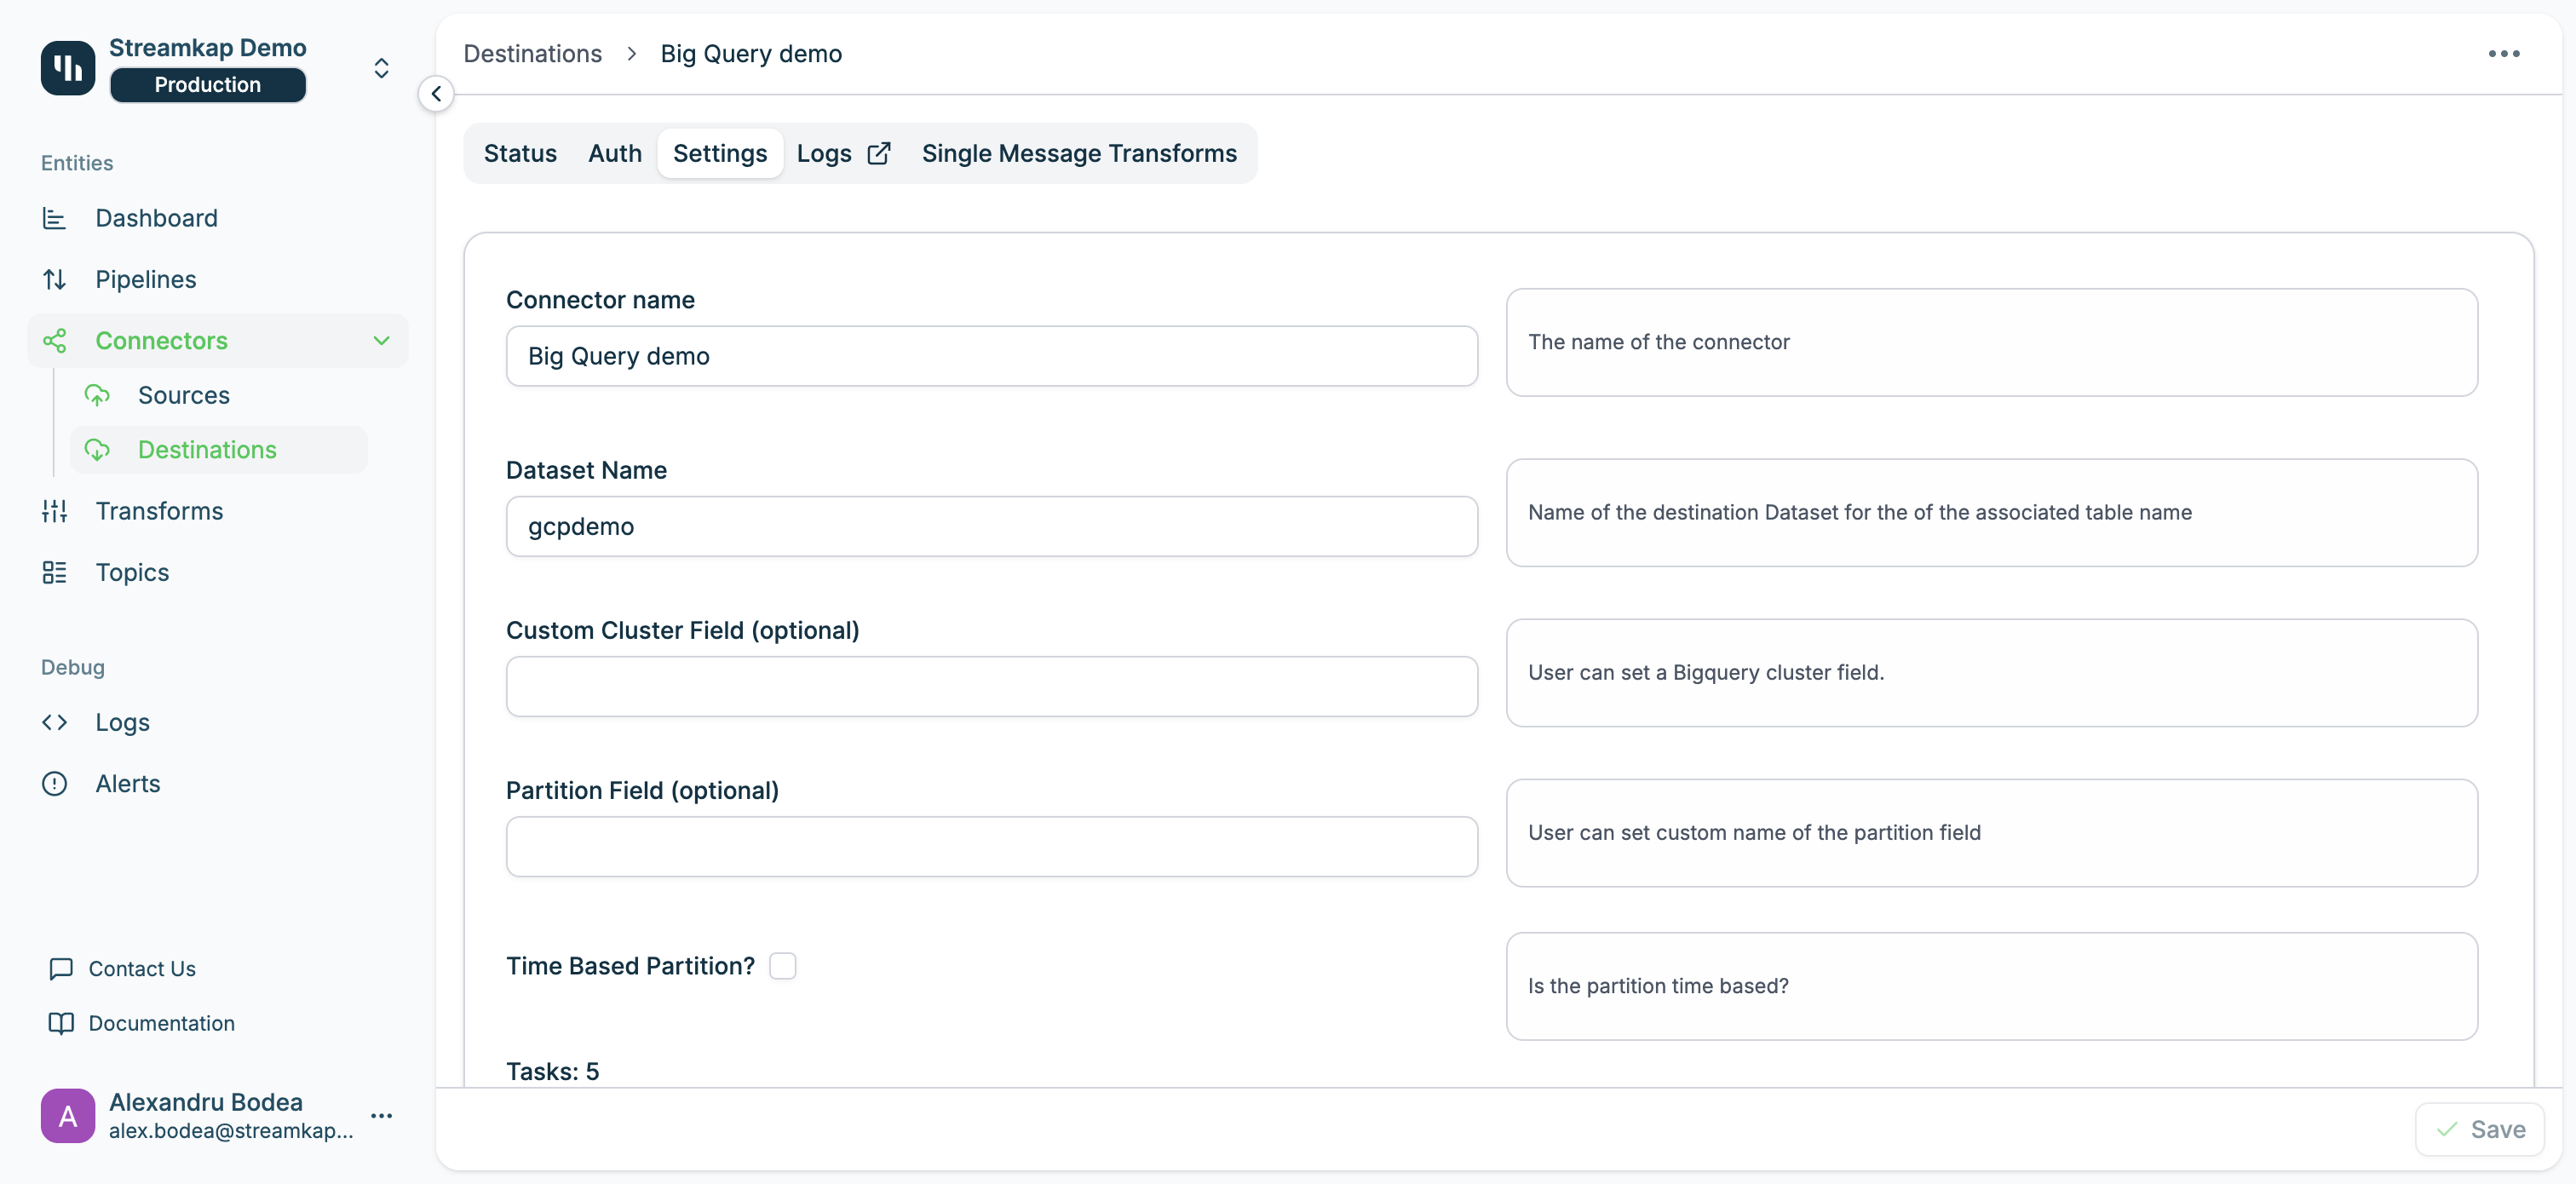Switch to the Auth tab
Screen dimensions: 2576x1184
(614, 153)
